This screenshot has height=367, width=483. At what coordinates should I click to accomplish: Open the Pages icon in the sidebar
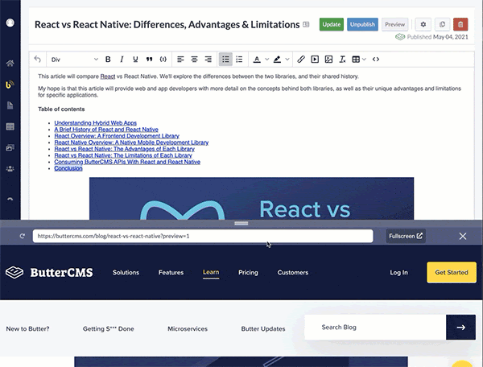pyautogui.click(x=10, y=105)
